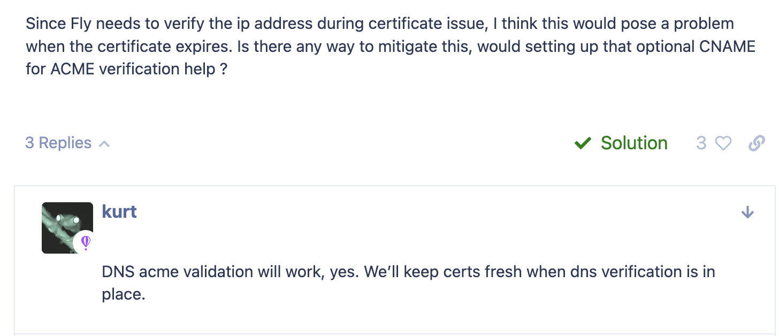Click the green Solution checkmark icon
Viewport: 779px width, 336px height.
click(583, 143)
